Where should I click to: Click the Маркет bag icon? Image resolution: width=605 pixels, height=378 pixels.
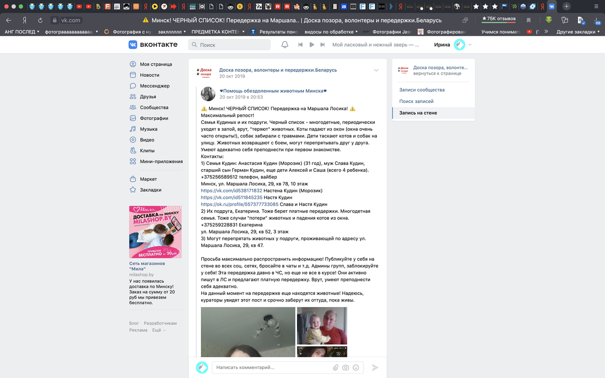(x=133, y=179)
